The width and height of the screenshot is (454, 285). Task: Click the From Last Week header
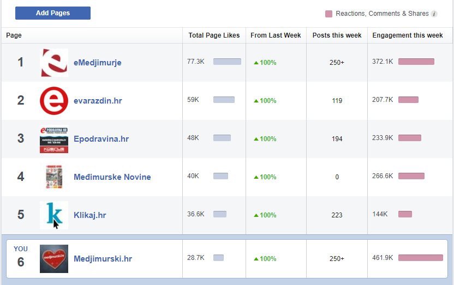276,35
